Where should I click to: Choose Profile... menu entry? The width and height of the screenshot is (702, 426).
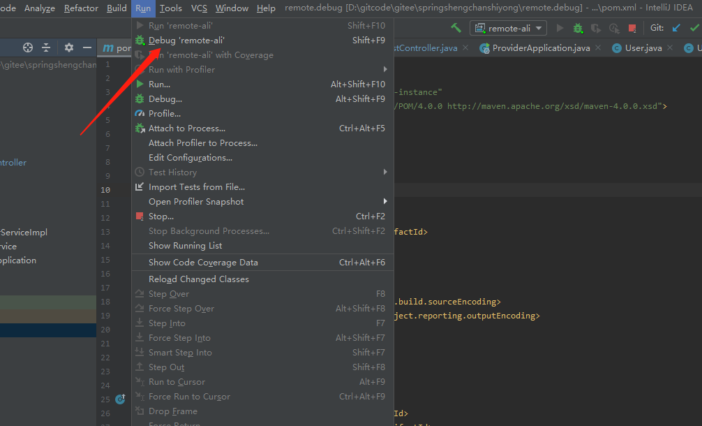click(x=263, y=114)
